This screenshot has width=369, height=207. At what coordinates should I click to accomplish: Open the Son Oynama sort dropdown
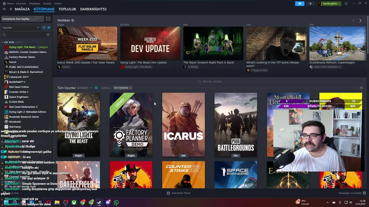[x=123, y=88]
